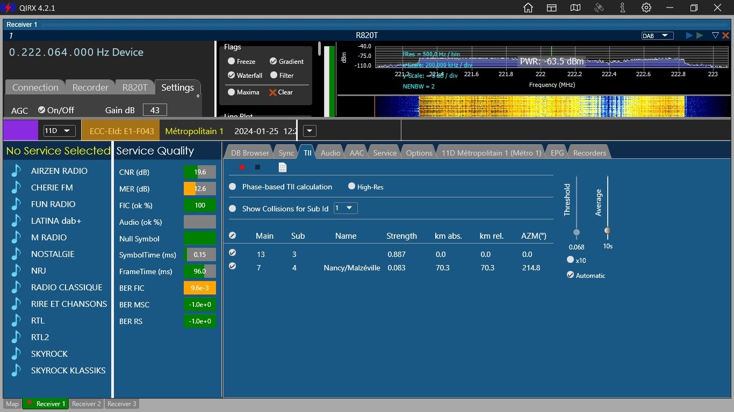Close Receiver 1 with the orange X
Viewport: 734px width, 412px height.
point(725,35)
